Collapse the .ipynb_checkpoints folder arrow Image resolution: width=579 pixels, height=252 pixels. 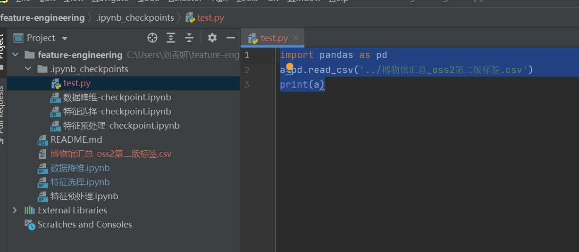click(x=28, y=69)
